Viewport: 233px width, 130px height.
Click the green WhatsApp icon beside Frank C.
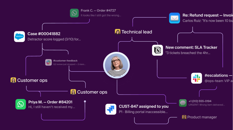pos(74,13)
